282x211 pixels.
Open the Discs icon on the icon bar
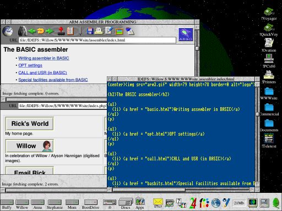click(x=126, y=204)
